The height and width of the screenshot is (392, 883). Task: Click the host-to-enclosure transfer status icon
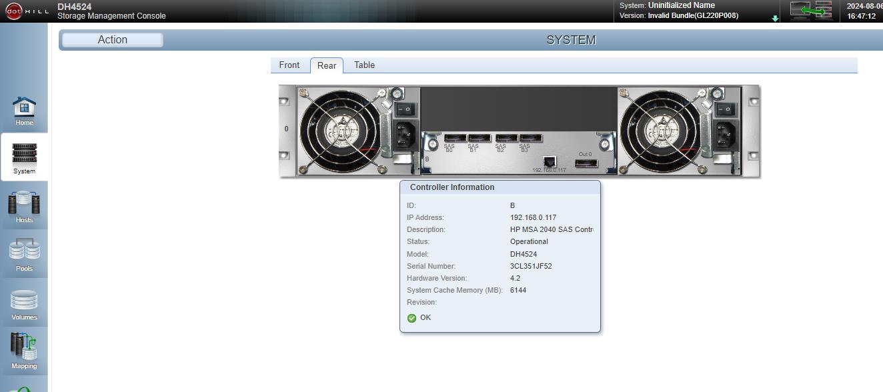pos(810,10)
